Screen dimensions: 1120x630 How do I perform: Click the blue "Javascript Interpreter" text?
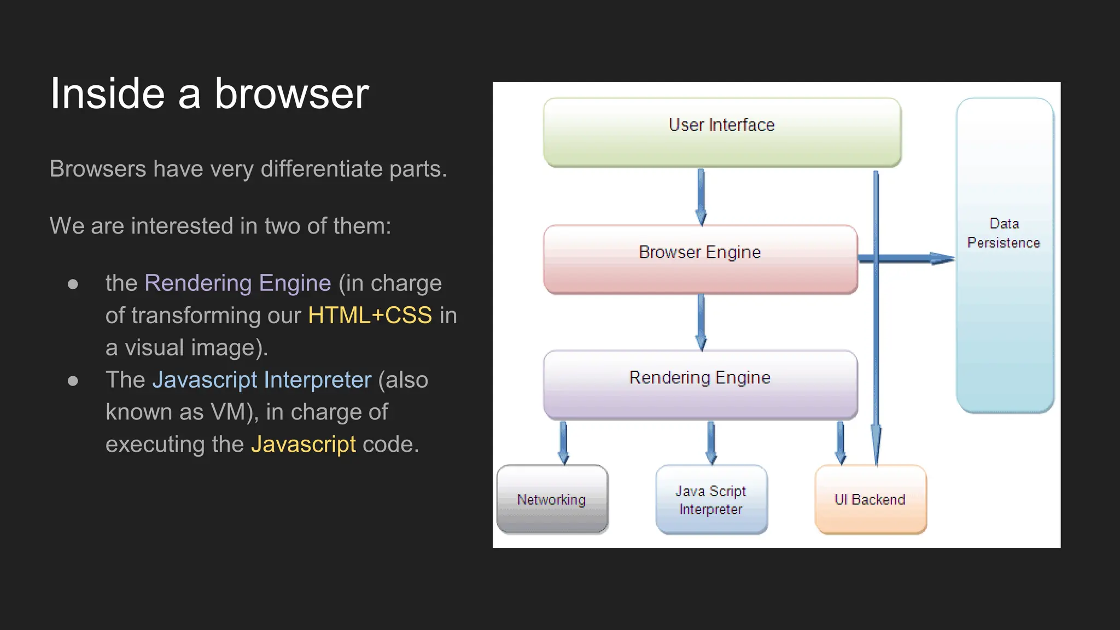261,380
